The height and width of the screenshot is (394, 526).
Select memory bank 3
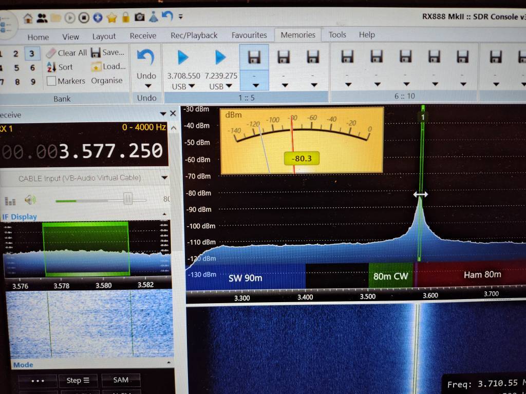pyautogui.click(x=32, y=53)
